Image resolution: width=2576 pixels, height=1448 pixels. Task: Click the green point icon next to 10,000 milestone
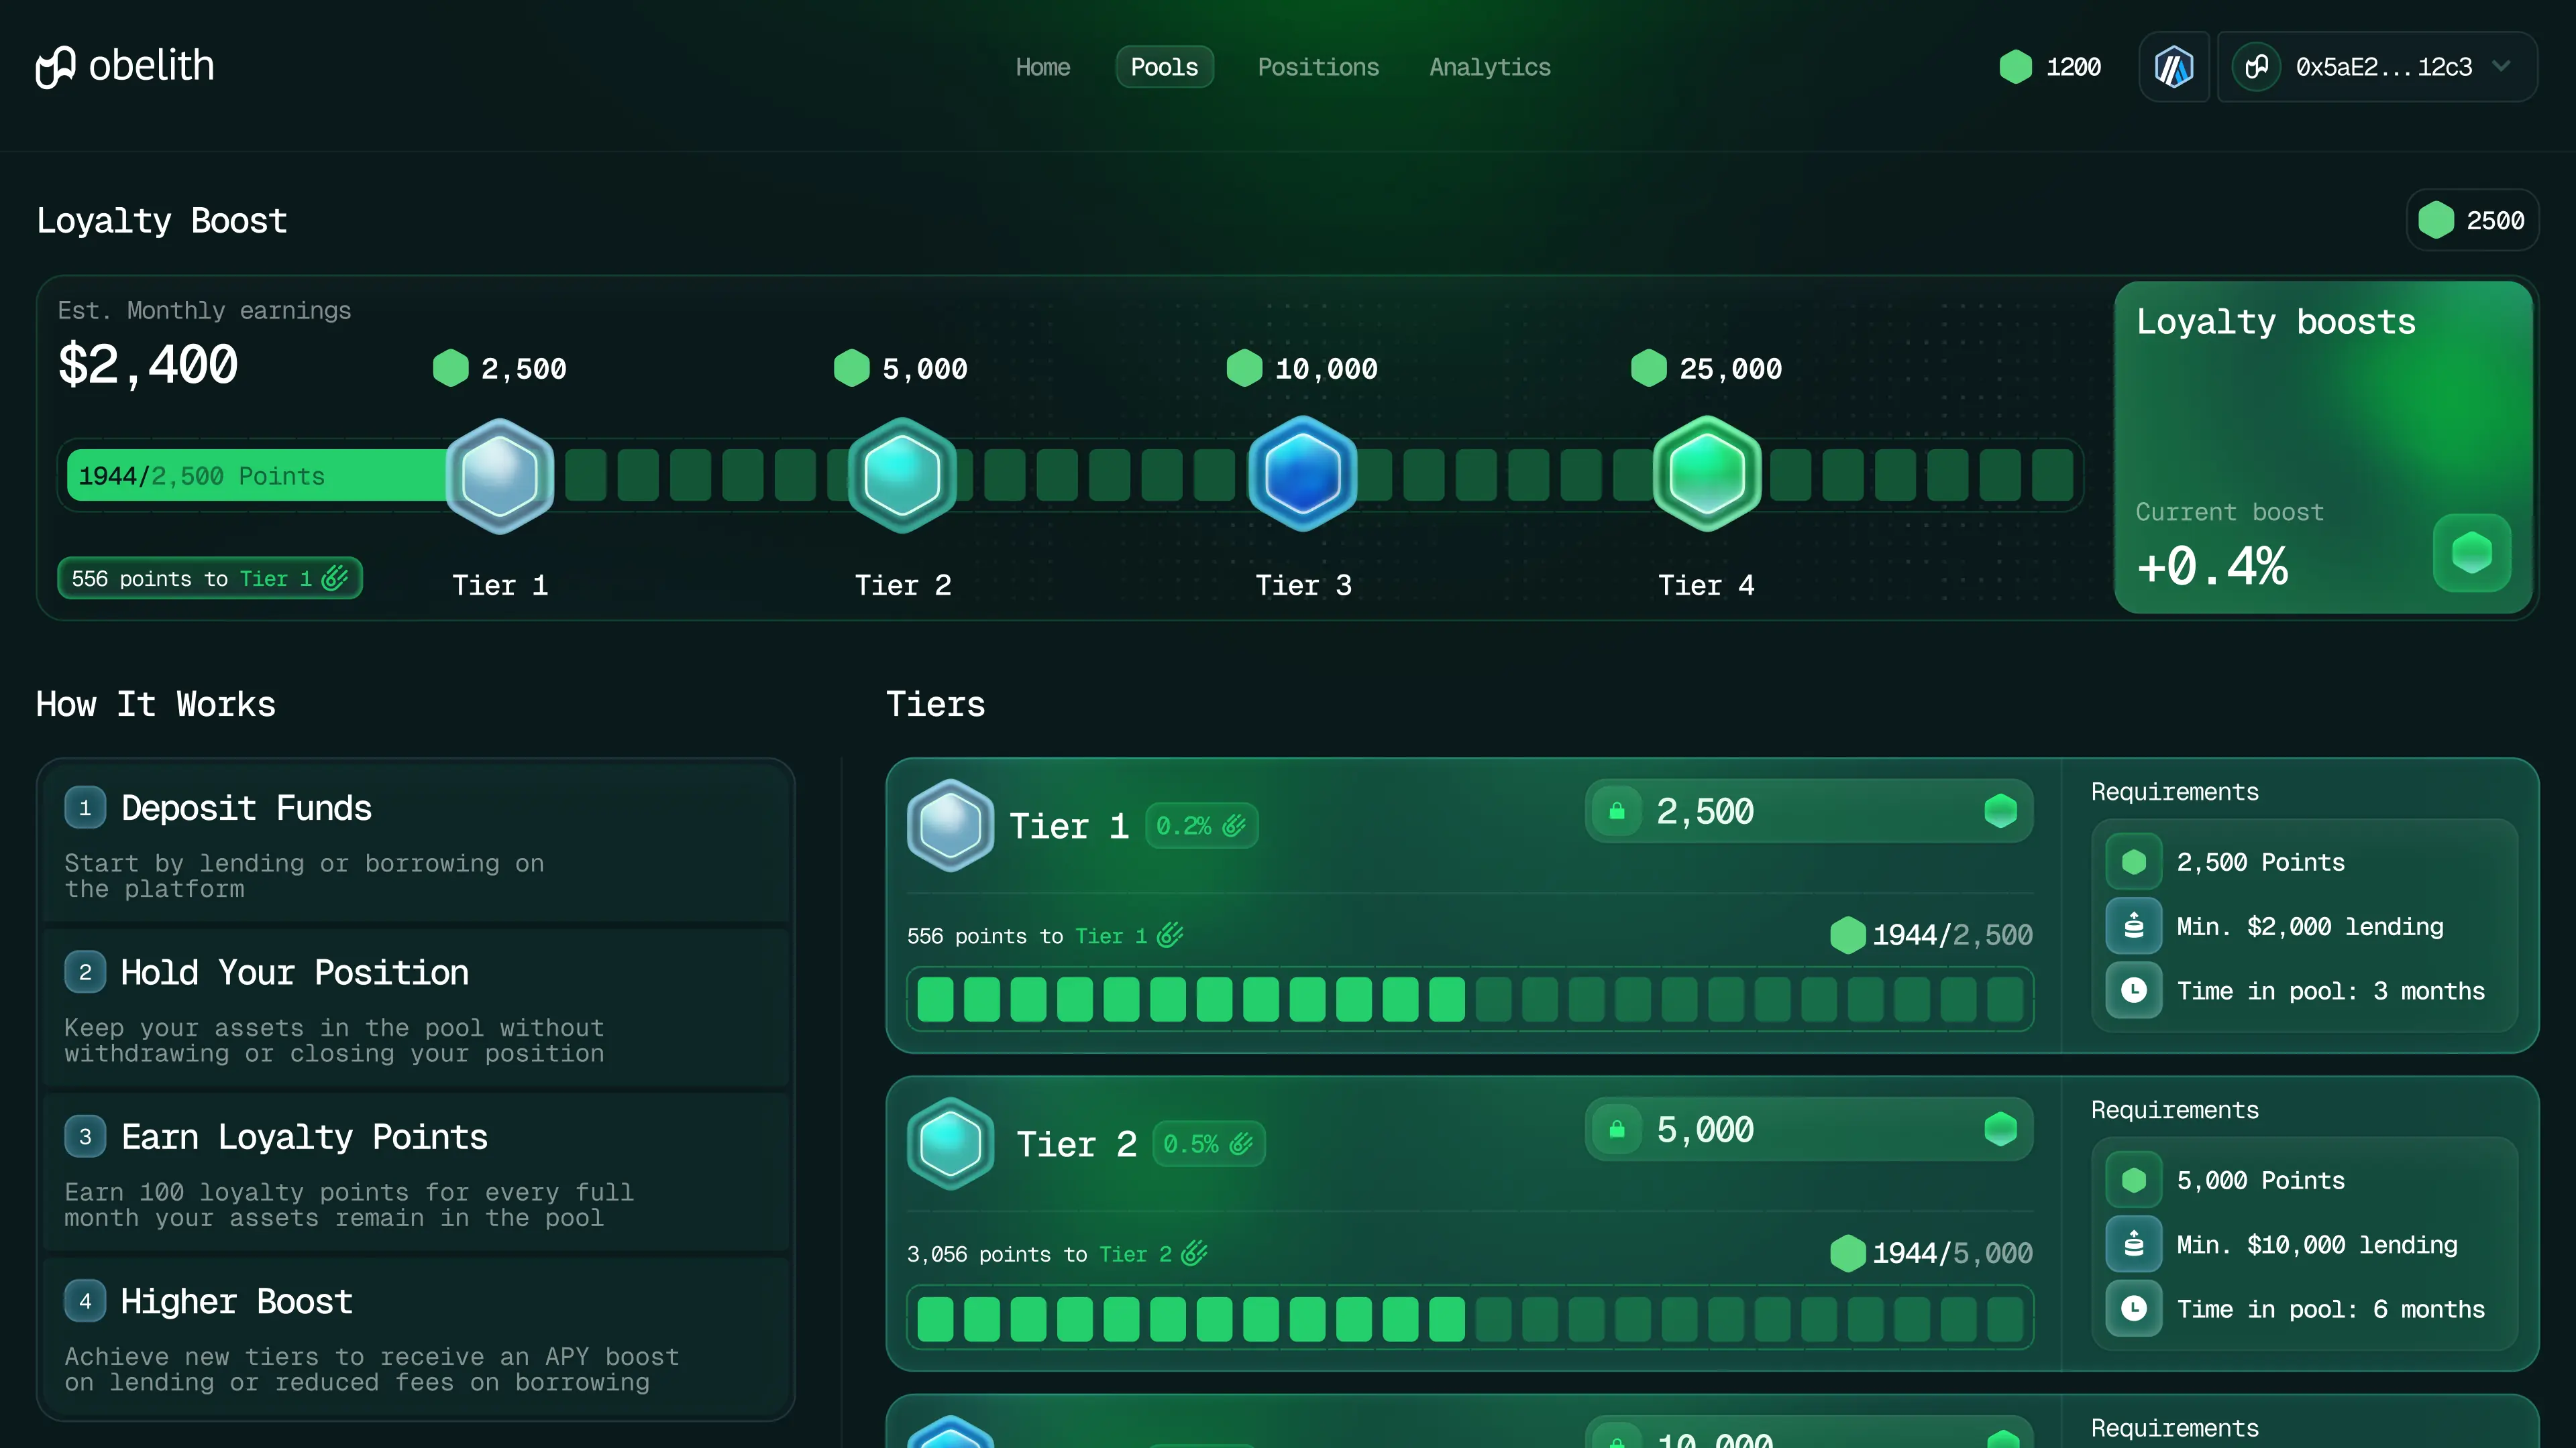coord(1245,368)
